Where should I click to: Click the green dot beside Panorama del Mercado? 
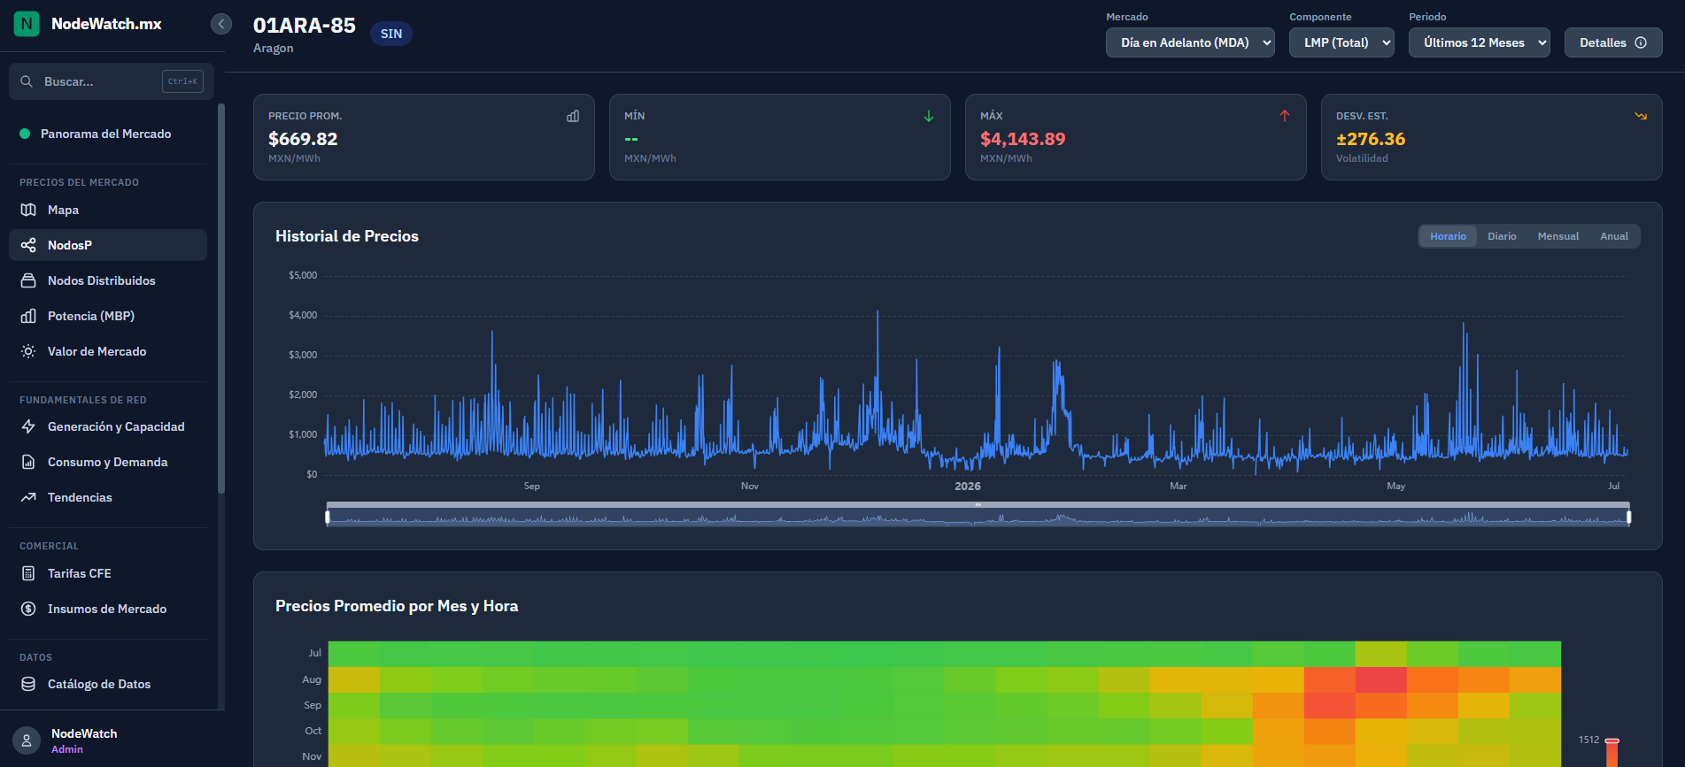[x=25, y=134]
